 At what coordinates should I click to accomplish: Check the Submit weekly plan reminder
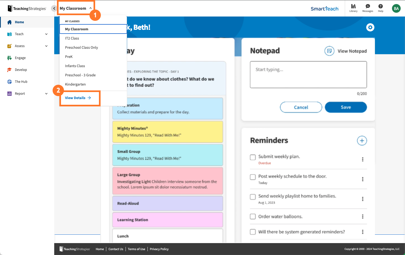[253, 157]
